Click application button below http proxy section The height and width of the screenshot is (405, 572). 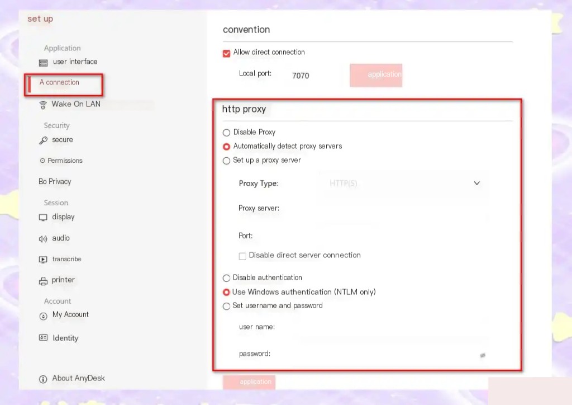[249, 382]
